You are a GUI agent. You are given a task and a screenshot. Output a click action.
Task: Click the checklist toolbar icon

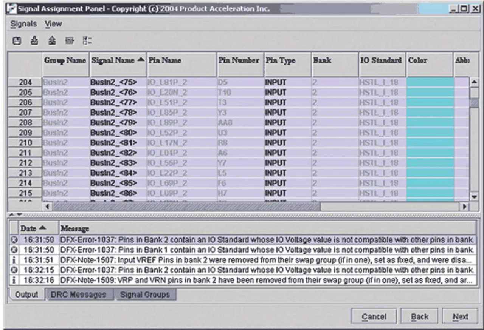87,41
